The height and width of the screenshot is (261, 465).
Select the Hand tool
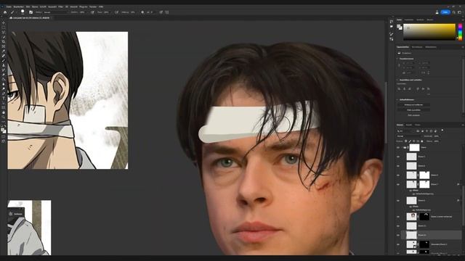point(3,112)
